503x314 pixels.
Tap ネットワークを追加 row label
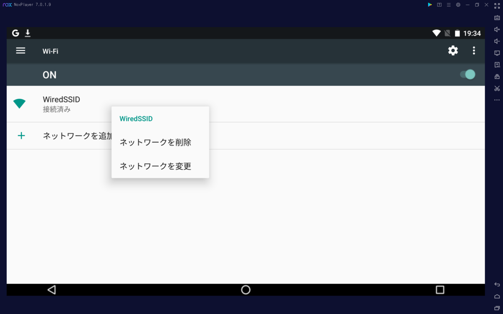[x=77, y=136]
